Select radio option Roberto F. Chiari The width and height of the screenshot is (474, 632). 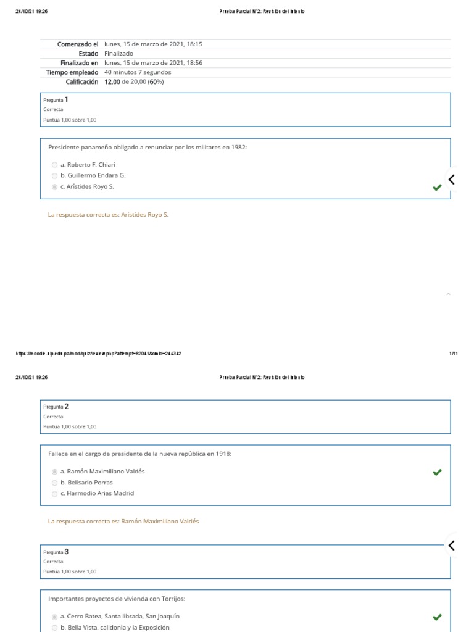tap(55, 165)
